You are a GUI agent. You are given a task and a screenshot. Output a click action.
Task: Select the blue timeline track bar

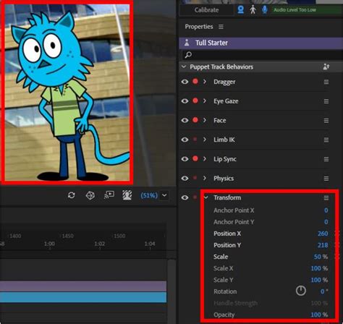[83, 297]
